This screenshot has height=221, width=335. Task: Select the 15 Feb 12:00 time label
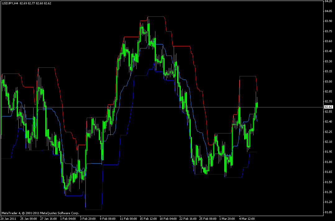(148, 219)
